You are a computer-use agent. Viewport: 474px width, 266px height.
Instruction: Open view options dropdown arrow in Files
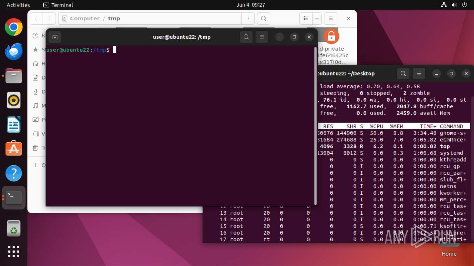317,18
